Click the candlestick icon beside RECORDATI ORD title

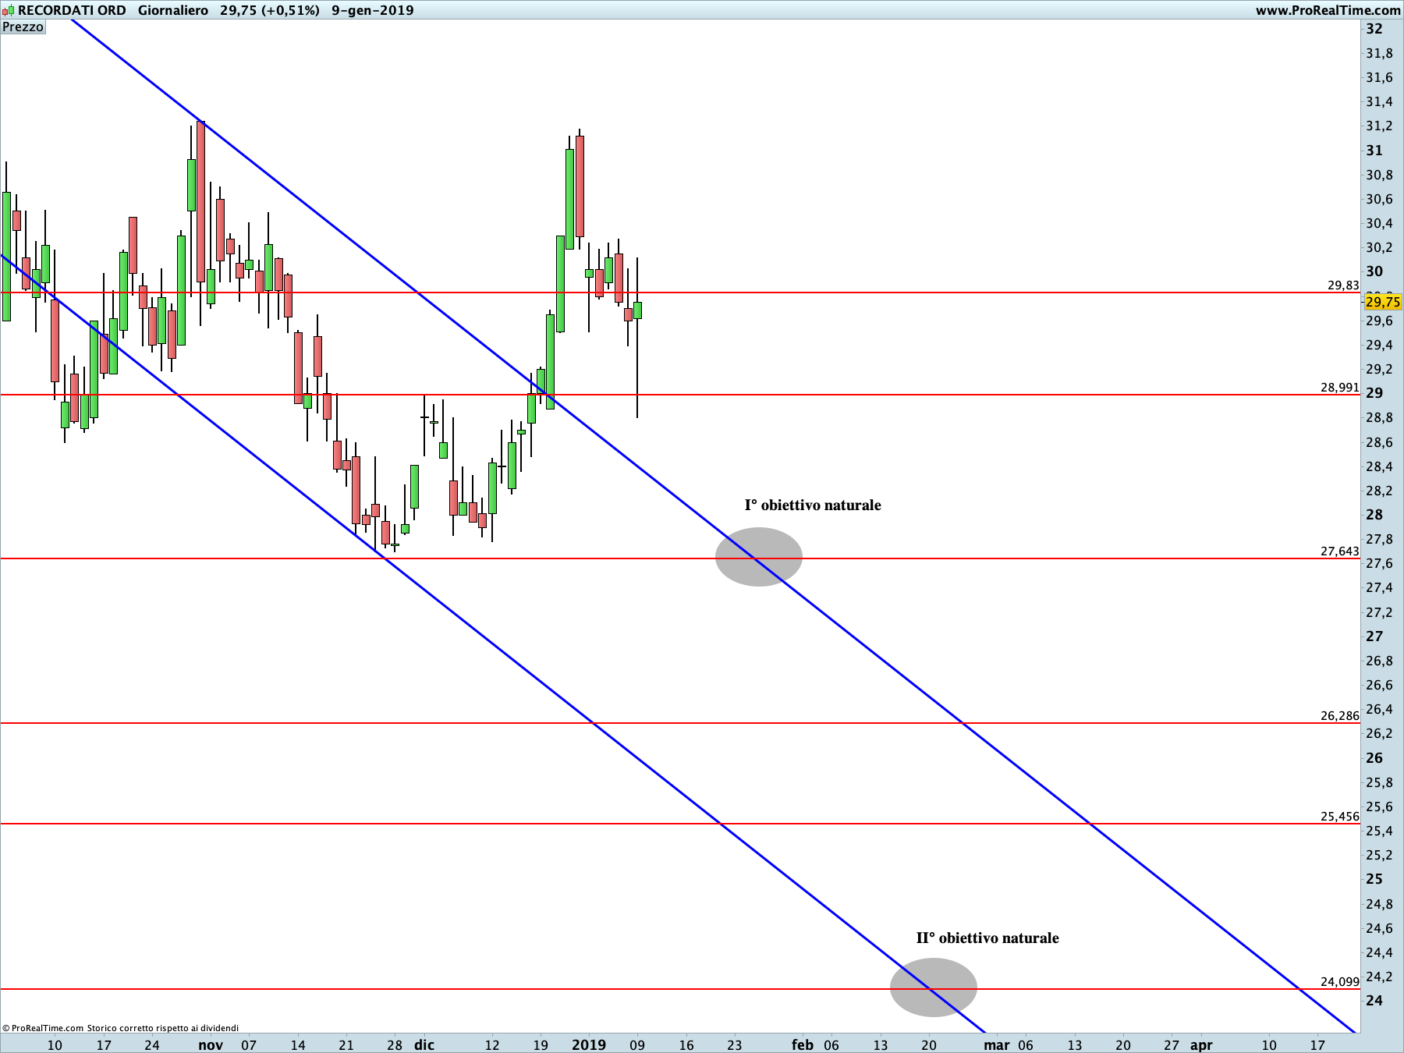pos(8,10)
